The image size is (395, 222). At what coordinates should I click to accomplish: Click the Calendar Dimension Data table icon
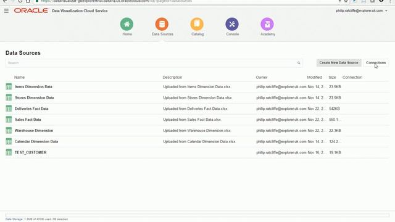pyautogui.click(x=9, y=141)
